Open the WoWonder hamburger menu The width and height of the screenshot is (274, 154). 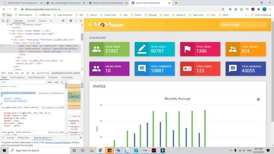coord(89,25)
